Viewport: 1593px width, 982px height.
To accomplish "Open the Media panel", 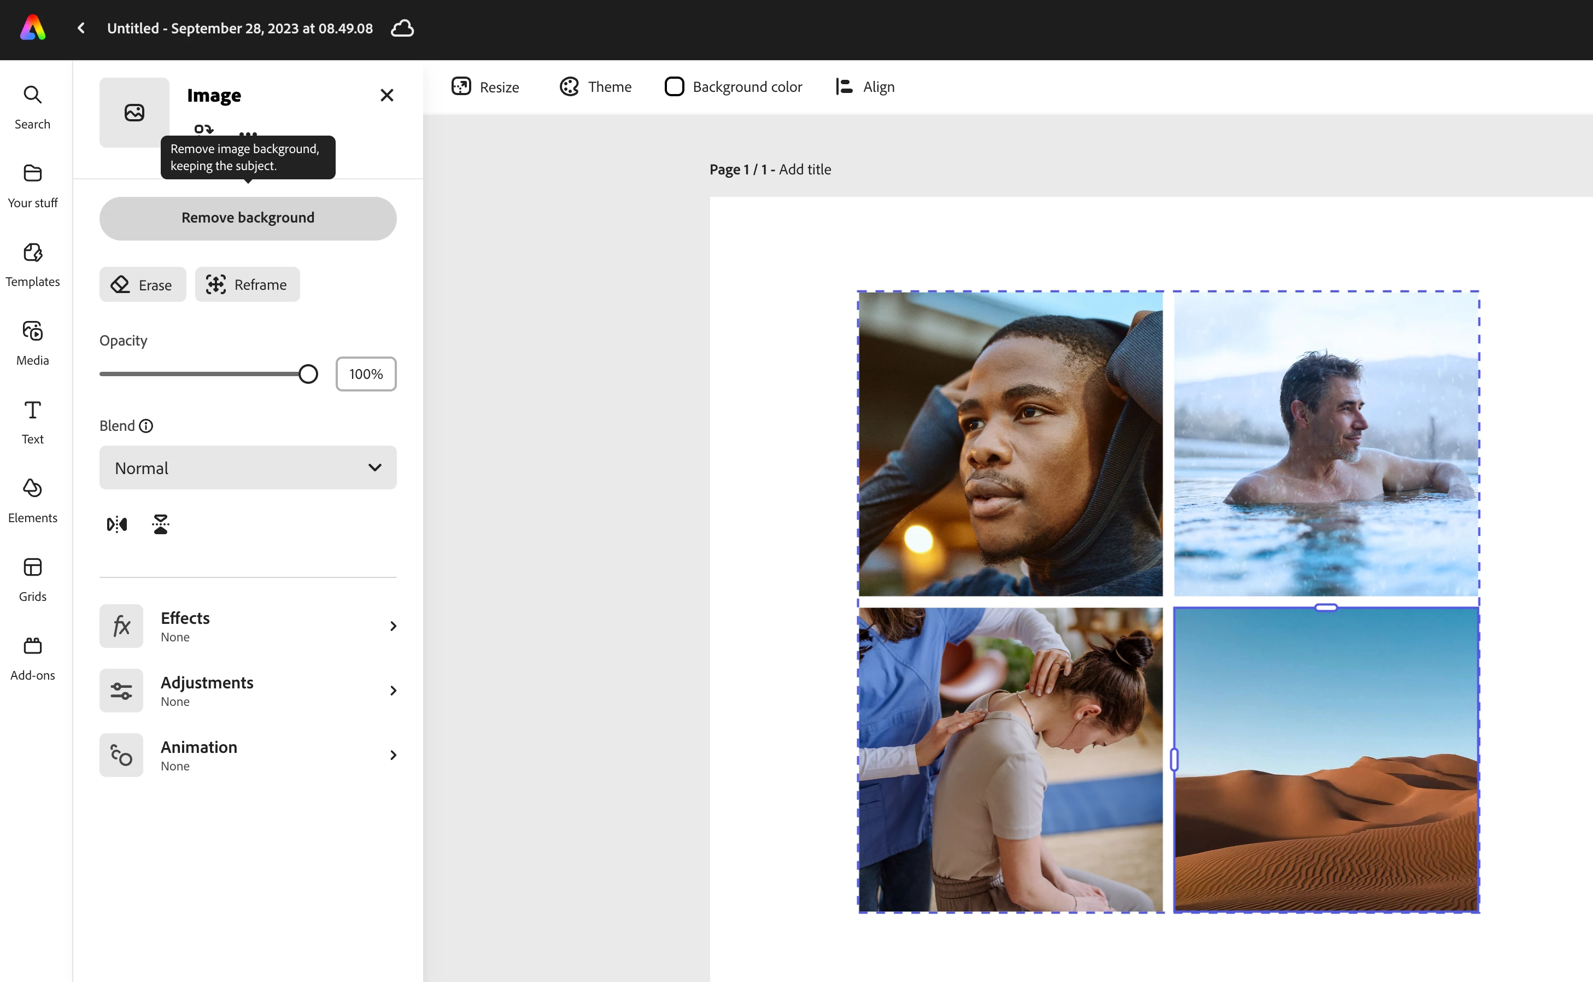I will pos(32,342).
